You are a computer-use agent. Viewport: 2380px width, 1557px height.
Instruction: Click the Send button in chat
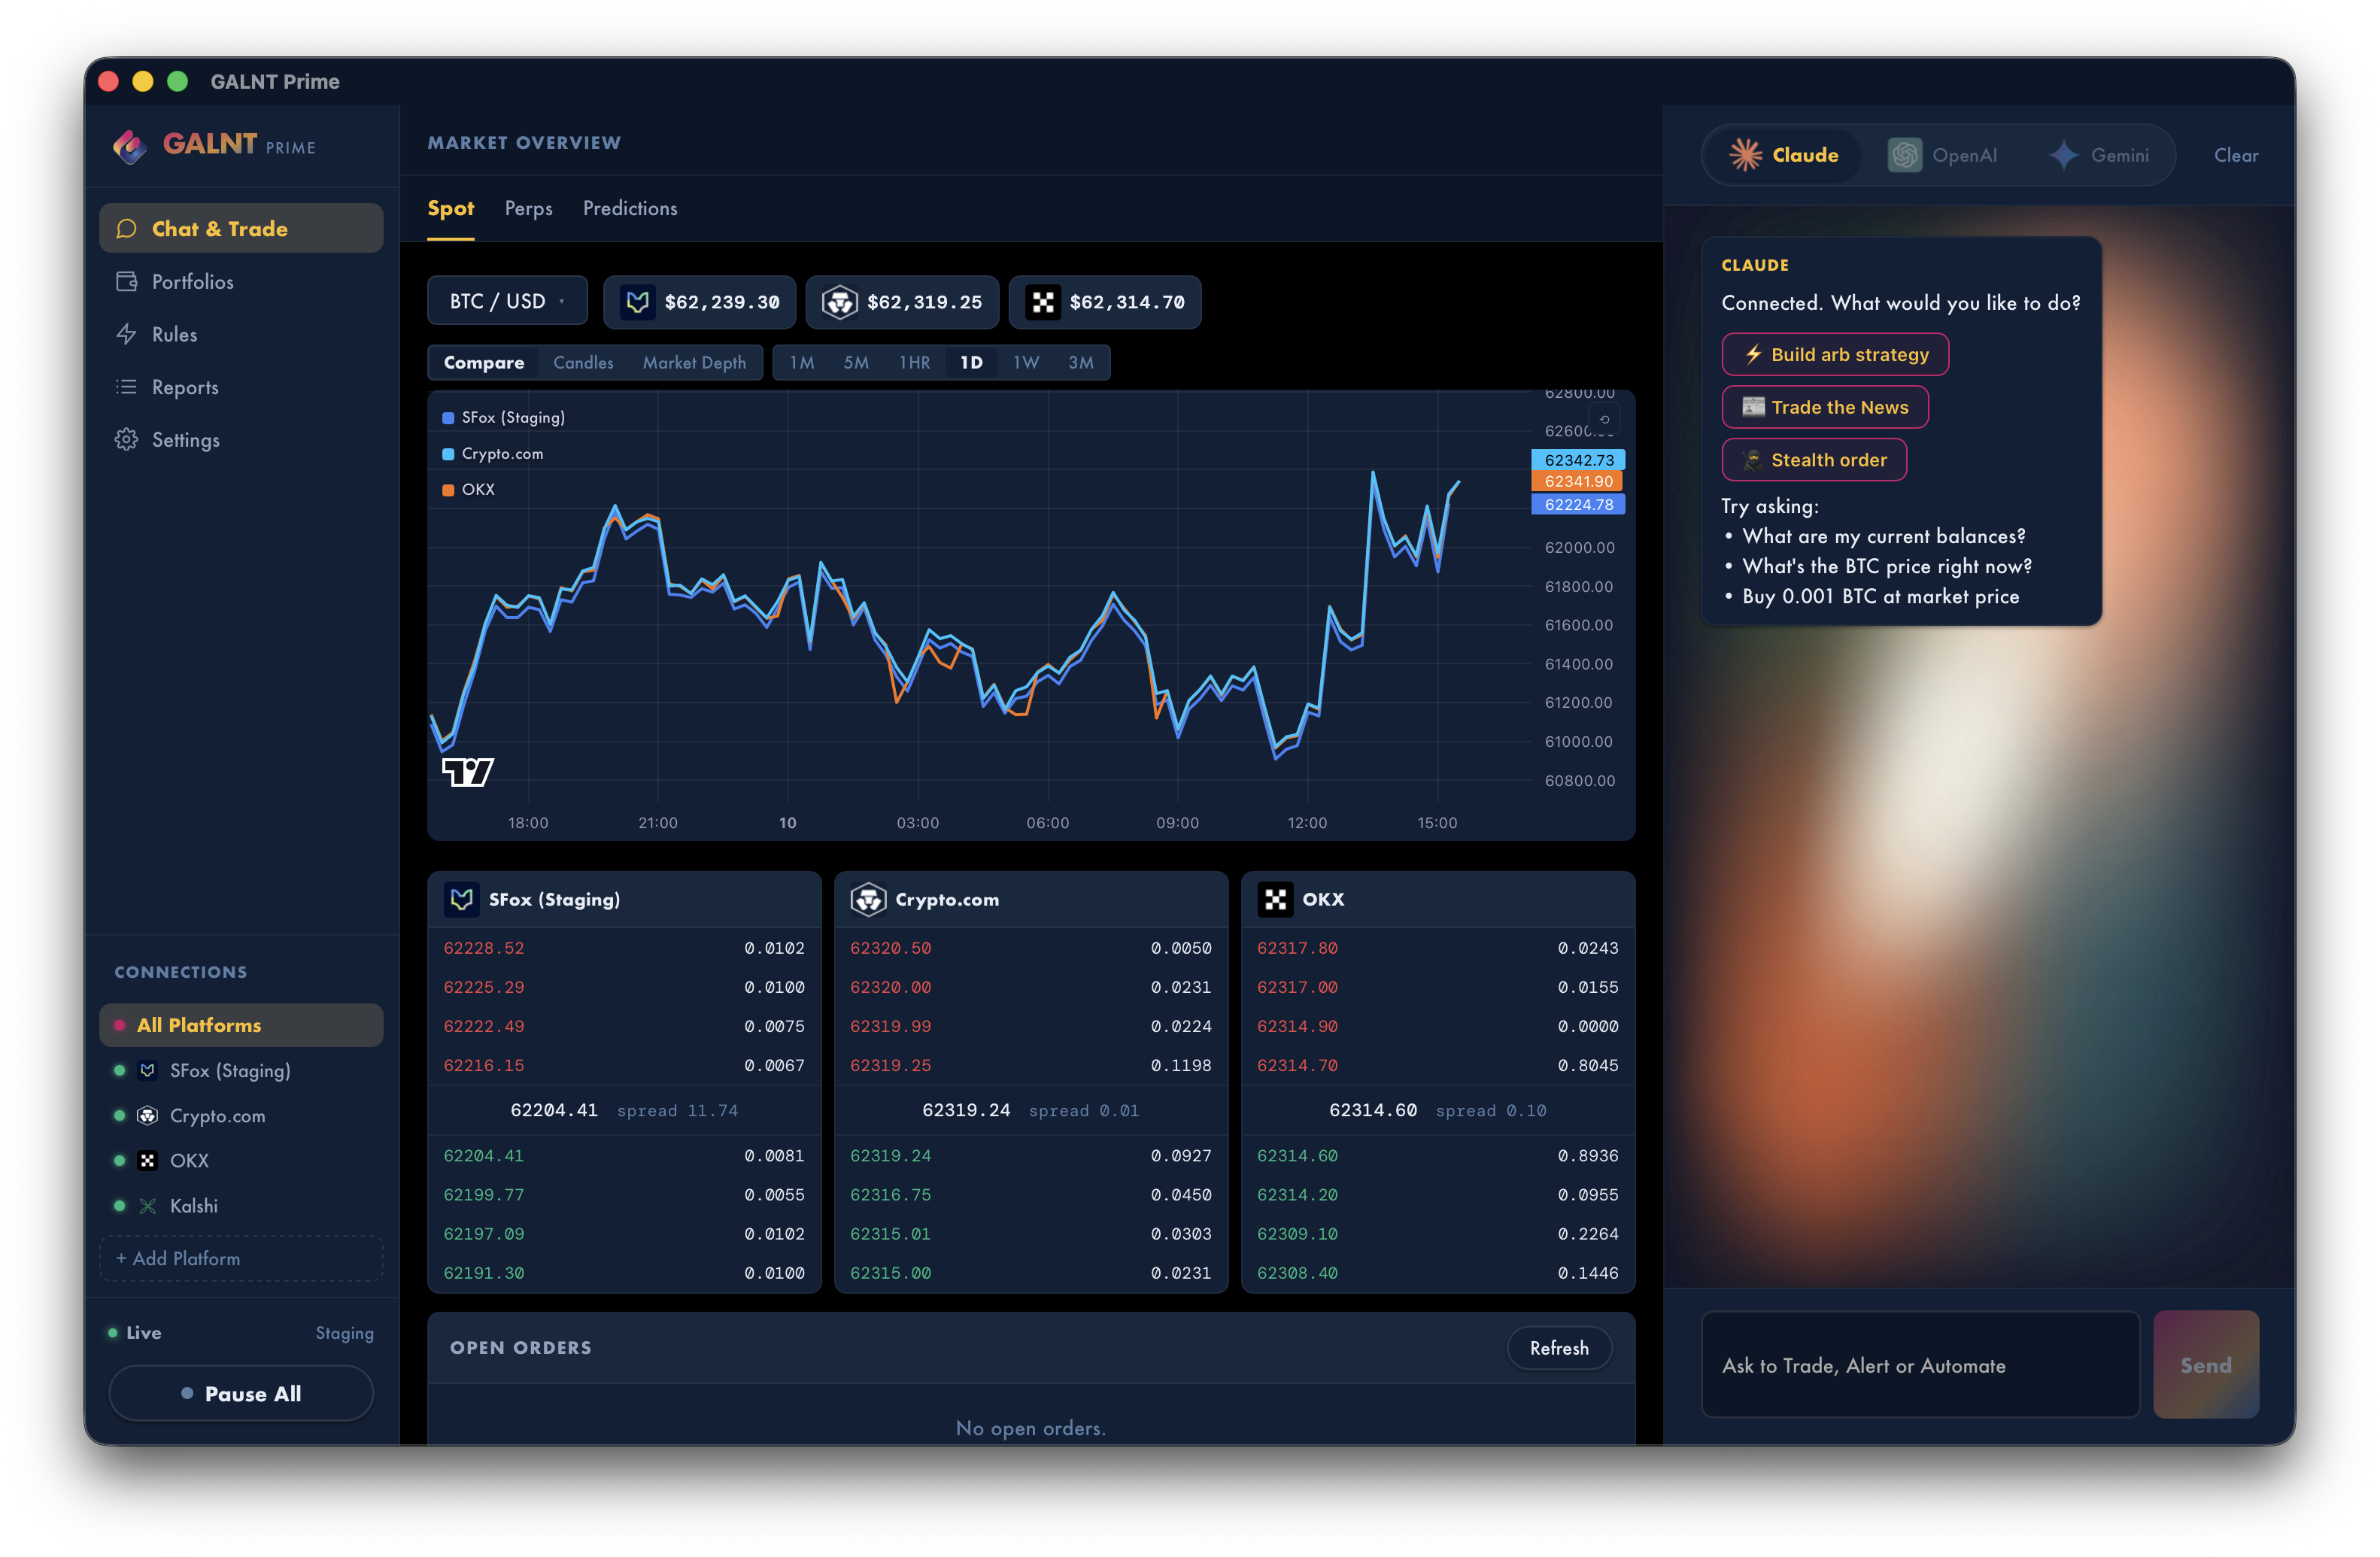tap(2205, 1365)
